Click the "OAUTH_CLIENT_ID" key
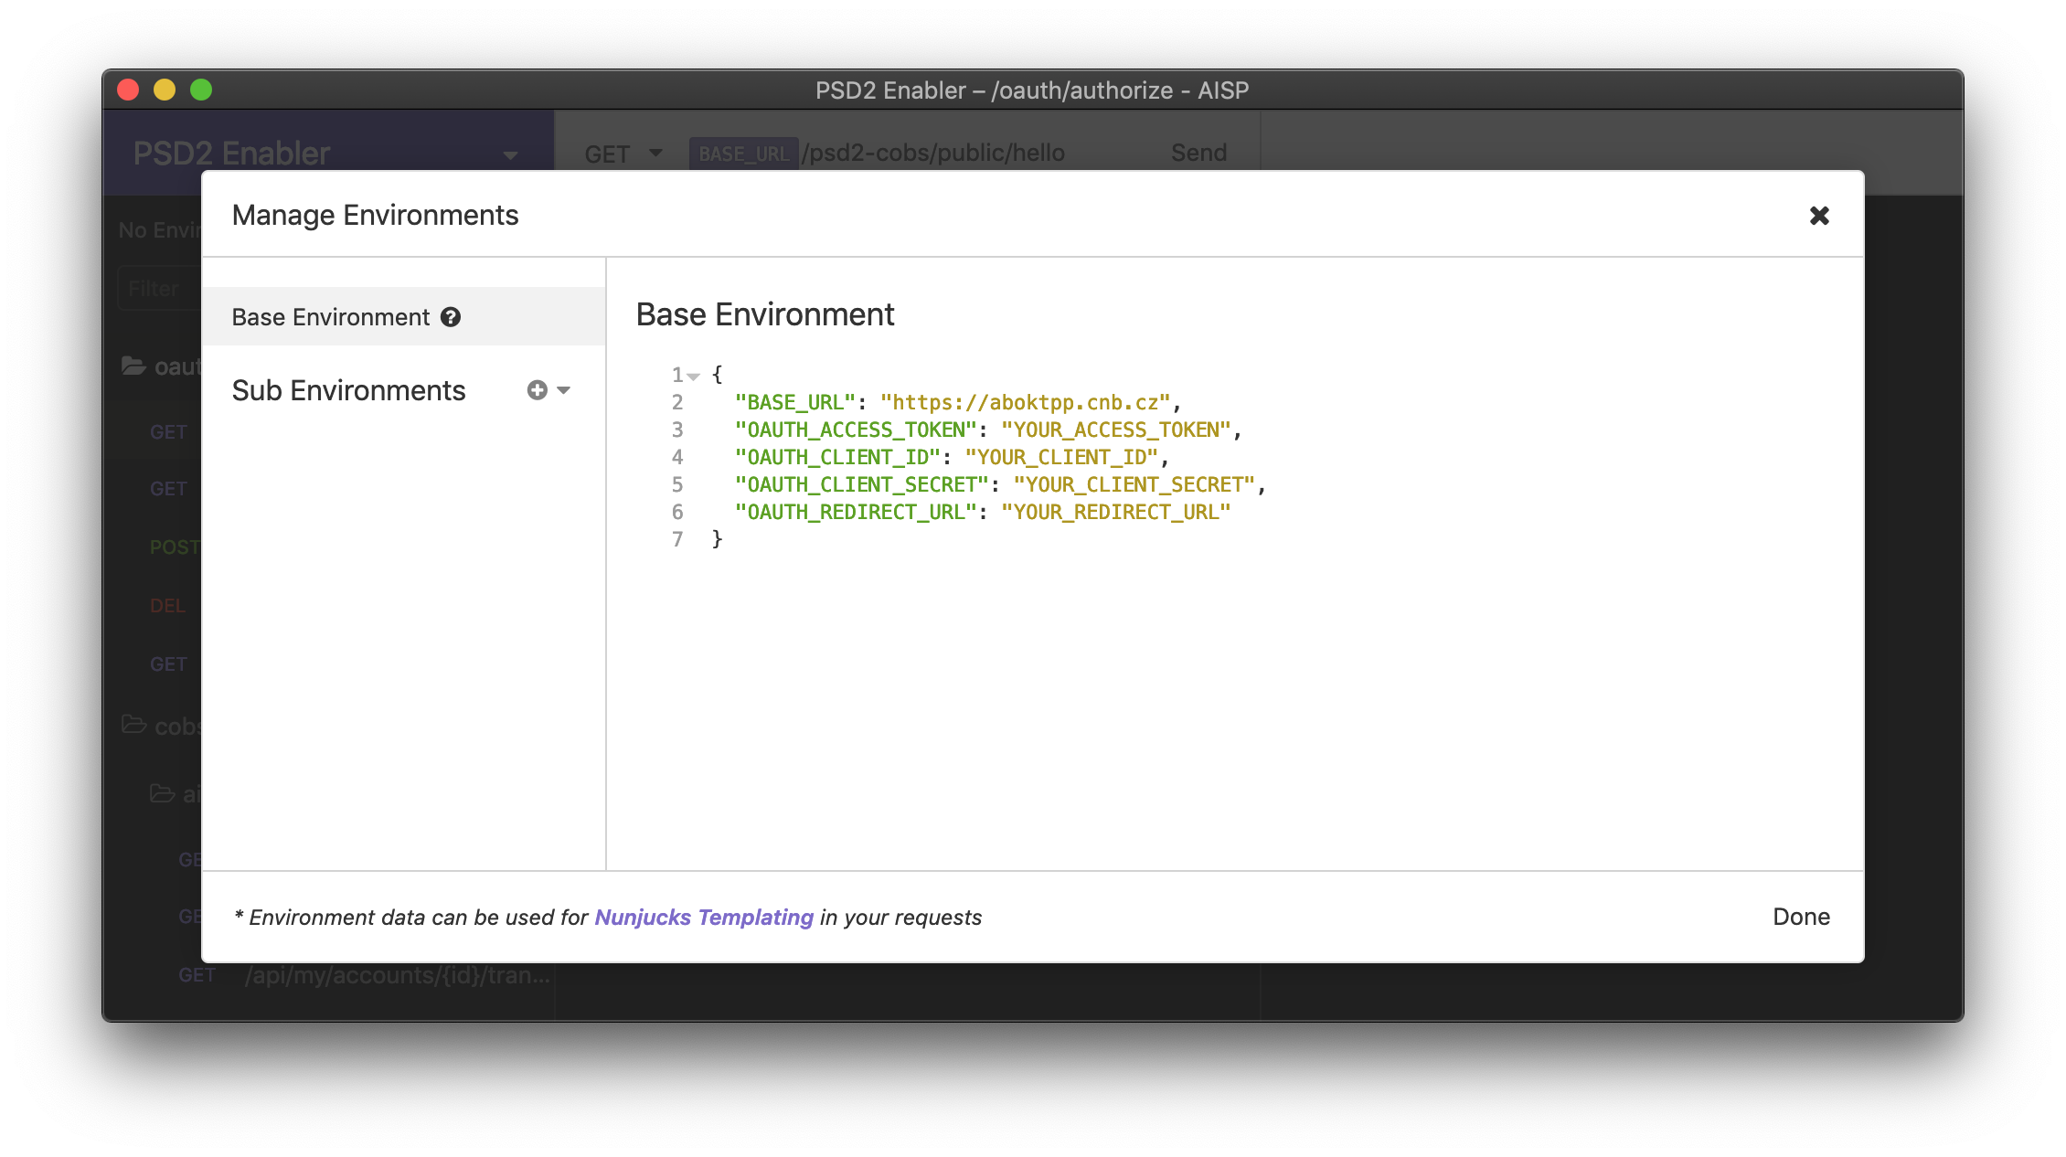 [838, 457]
